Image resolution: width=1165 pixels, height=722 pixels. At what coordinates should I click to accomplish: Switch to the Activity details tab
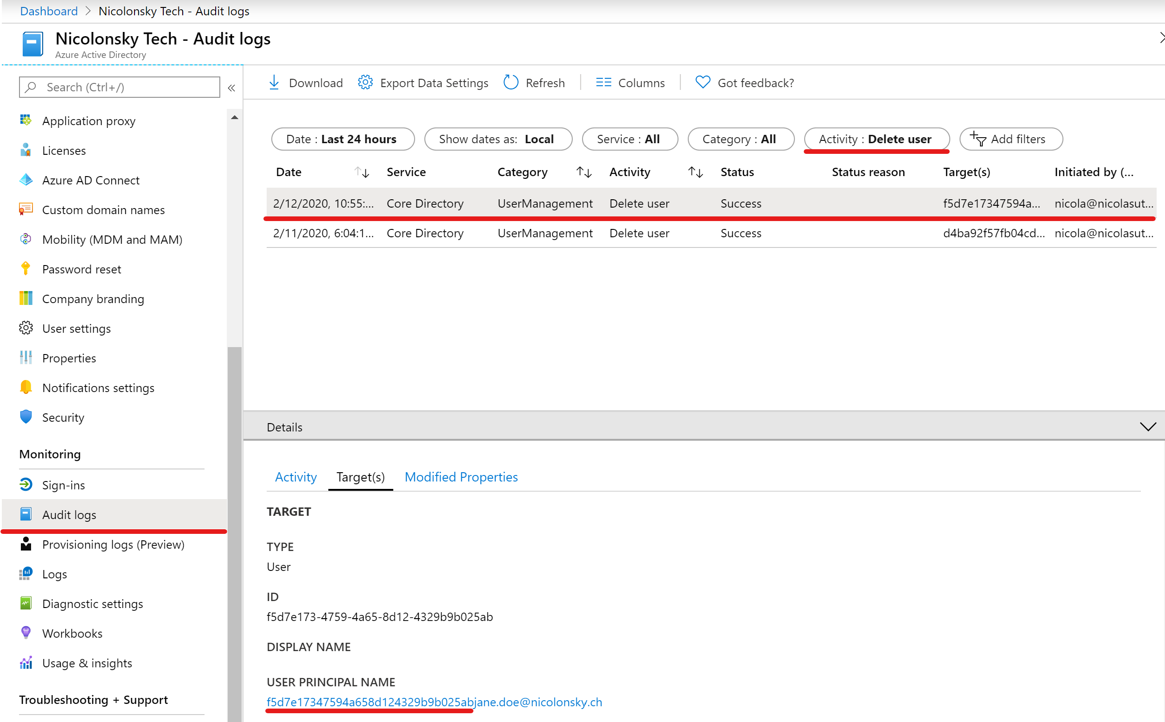296,476
